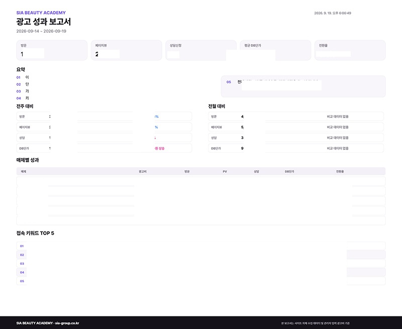Select summary item number 01 under 요약
The image size is (402, 329).
pos(19,77)
